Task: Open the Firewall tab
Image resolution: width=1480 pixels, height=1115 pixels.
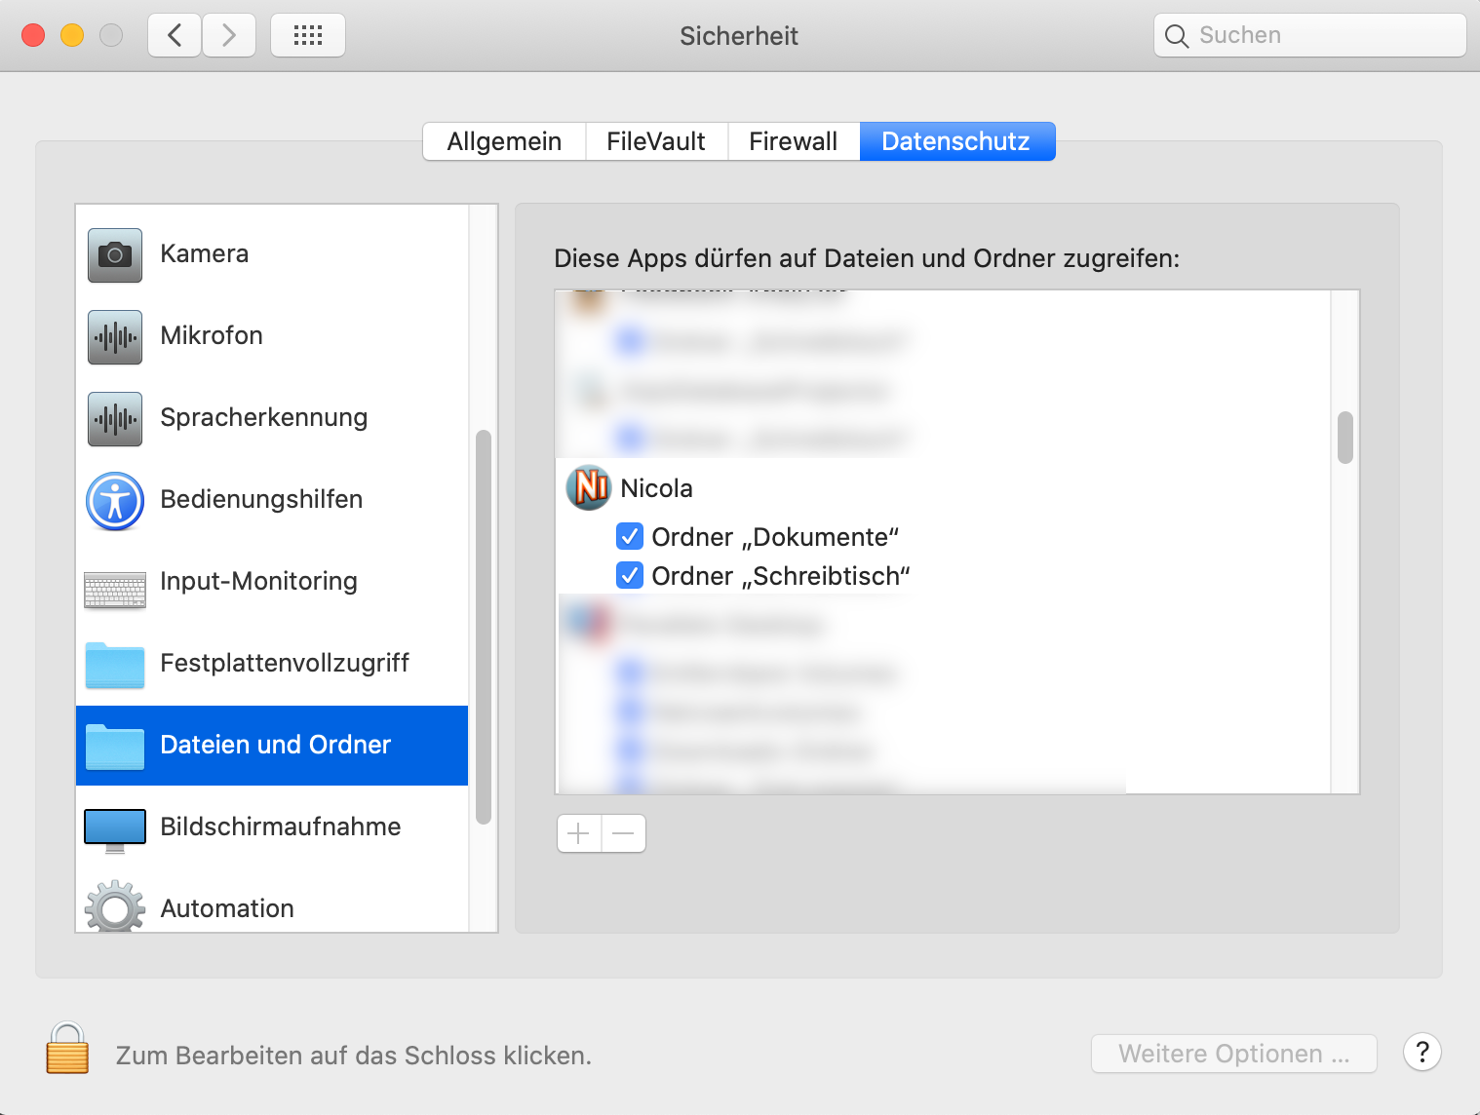Action: point(793,141)
